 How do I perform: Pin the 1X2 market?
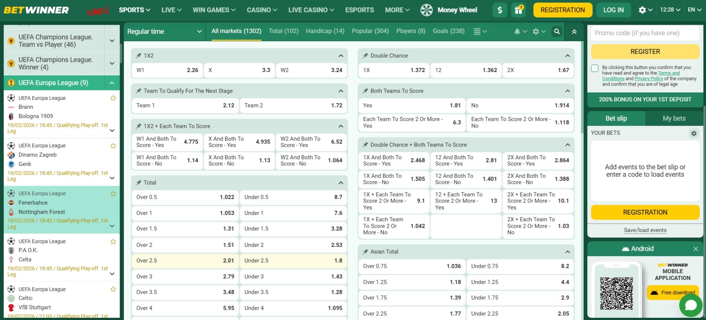(139, 55)
